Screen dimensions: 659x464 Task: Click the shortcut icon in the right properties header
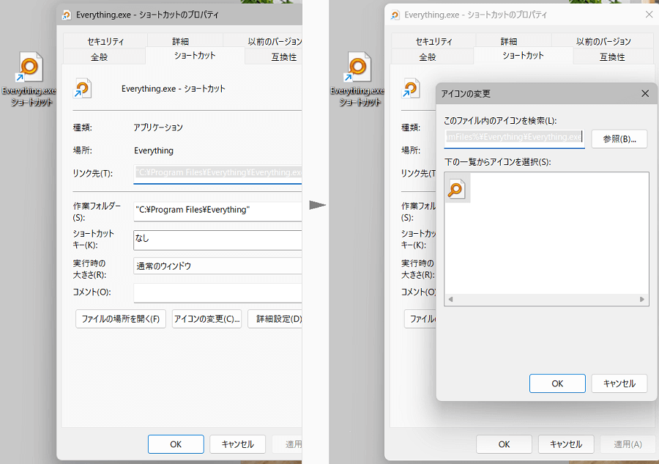(x=411, y=89)
